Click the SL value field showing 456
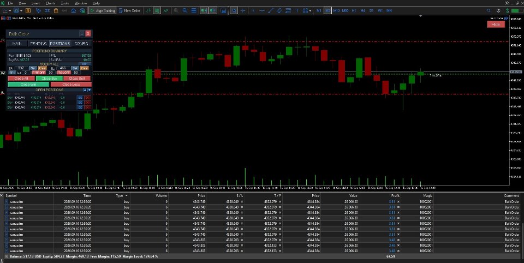This screenshot has height=263, width=524. pos(63,68)
